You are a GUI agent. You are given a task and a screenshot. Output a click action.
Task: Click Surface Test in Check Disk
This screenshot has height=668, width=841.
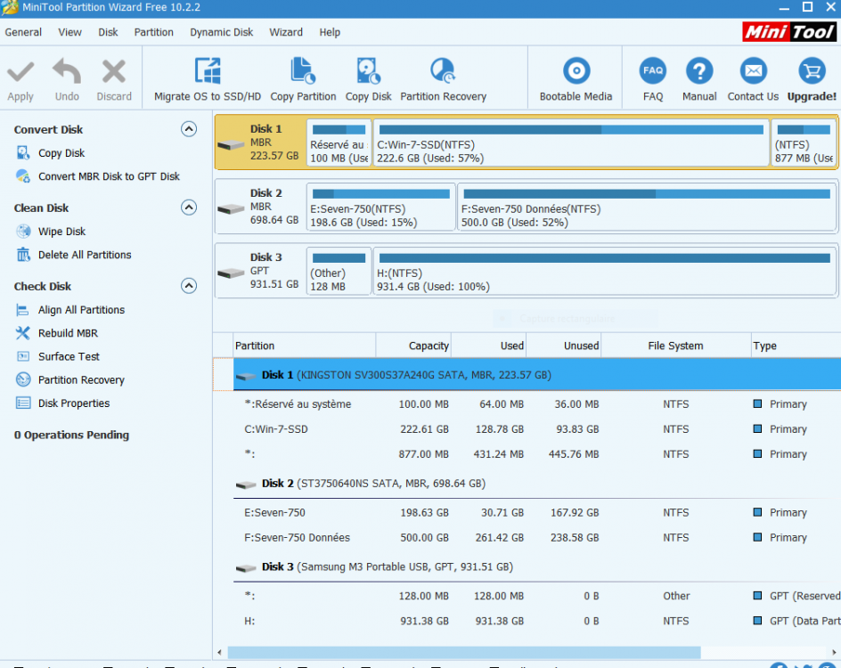[x=69, y=356]
